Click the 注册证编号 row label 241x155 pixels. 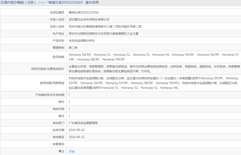coord(57,12)
